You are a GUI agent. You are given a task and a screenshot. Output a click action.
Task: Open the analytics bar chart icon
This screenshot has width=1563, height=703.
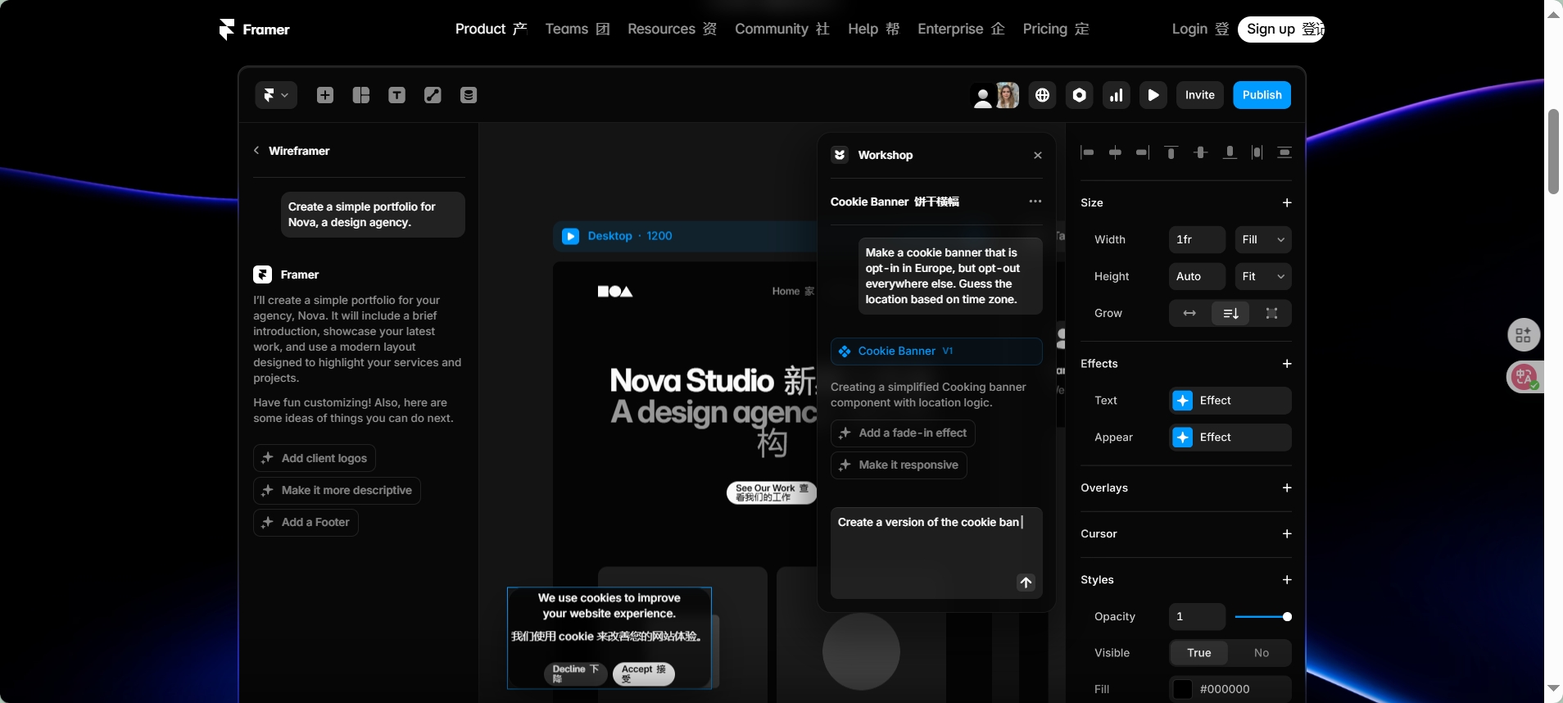1116,95
